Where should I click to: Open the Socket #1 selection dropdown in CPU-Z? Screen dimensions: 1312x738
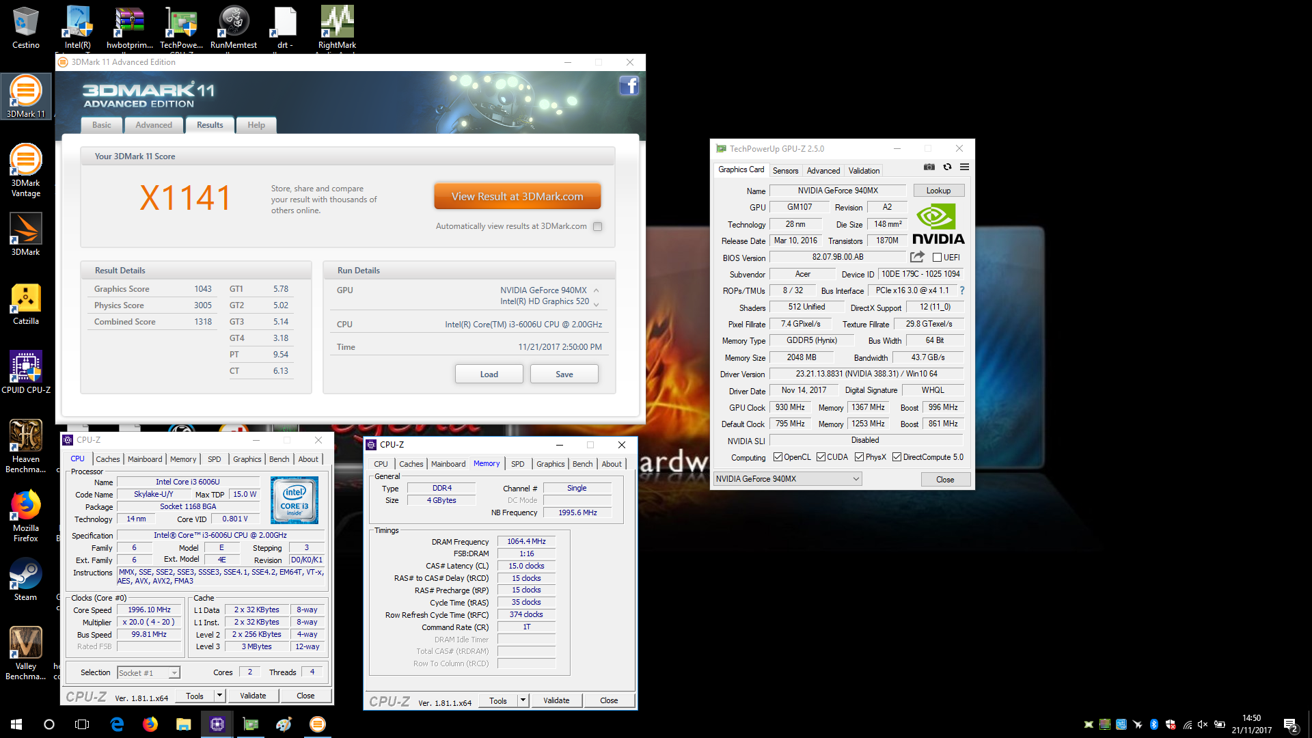click(148, 673)
